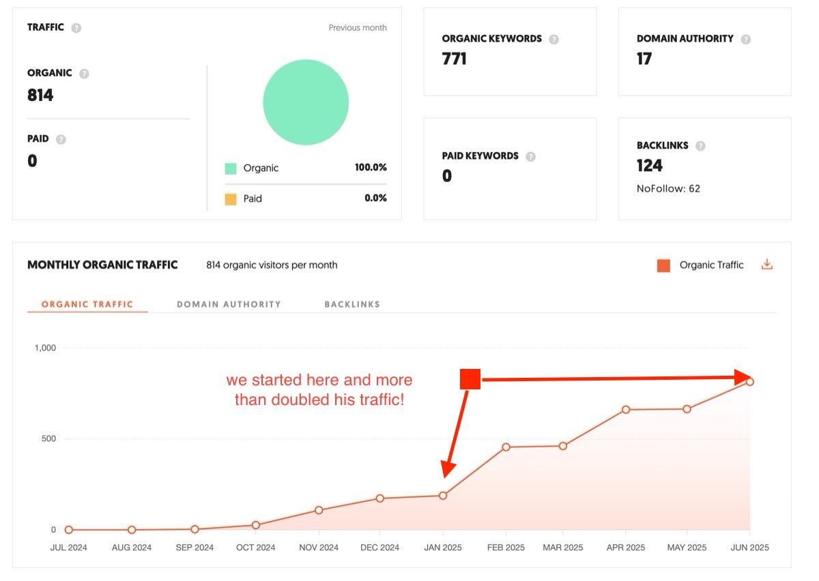This screenshot has width=819, height=581.
Task: Click the help icon next to Traffic
Action: pos(76,28)
